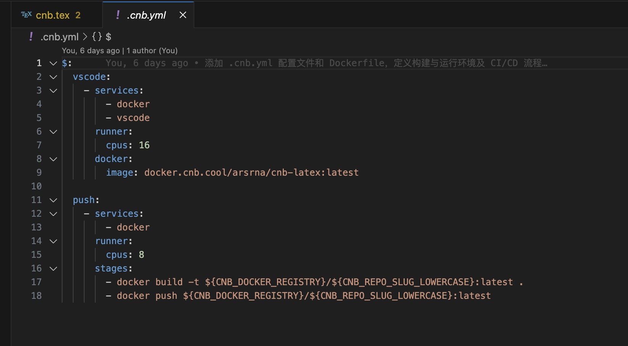
Task: Close the .cnb.yml editor tab
Action: click(183, 15)
